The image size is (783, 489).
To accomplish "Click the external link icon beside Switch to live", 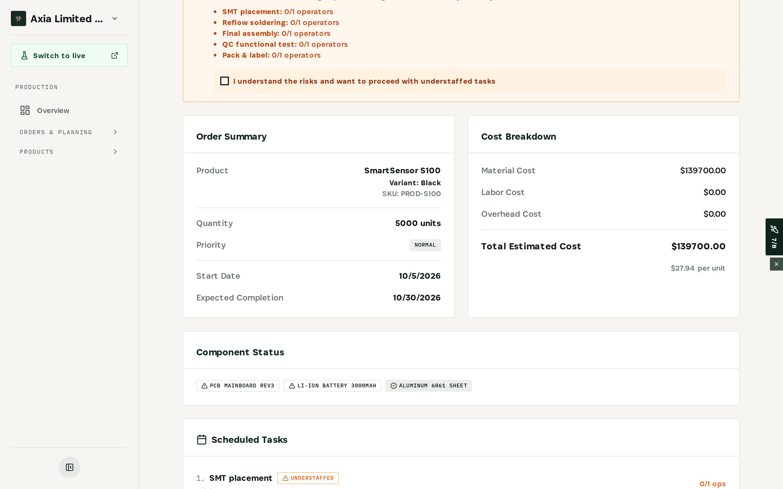I will click(x=114, y=56).
